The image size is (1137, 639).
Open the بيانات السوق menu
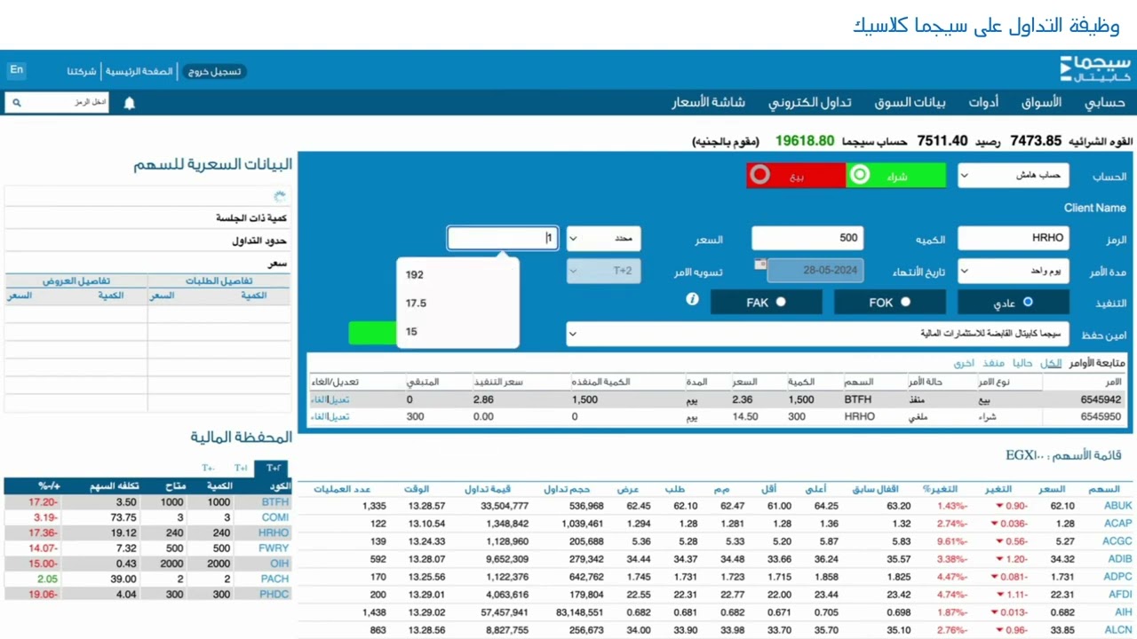tap(909, 102)
